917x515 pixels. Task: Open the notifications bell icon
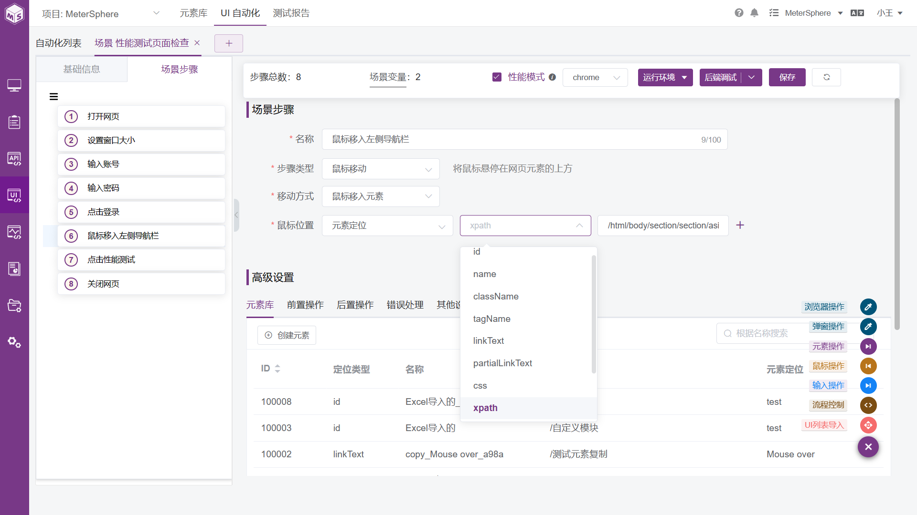(x=754, y=13)
